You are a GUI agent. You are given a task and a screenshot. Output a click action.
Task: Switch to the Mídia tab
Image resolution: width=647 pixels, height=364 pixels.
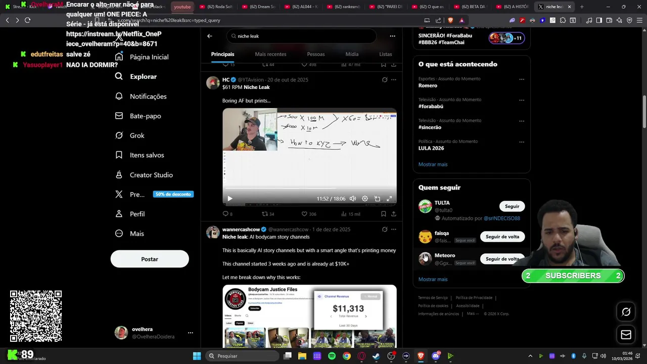coord(352,54)
